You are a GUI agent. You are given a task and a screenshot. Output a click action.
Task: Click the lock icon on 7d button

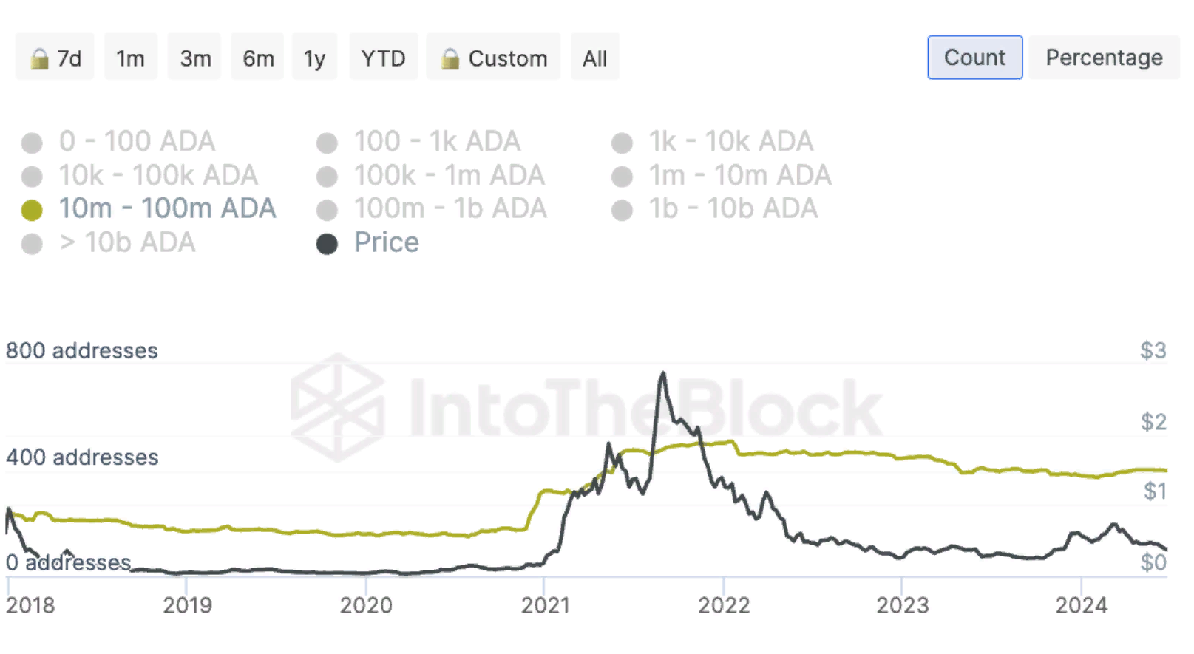click(39, 58)
